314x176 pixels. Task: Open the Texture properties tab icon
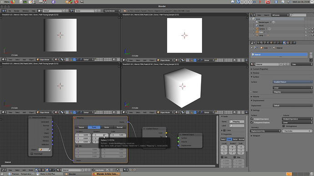288,43
